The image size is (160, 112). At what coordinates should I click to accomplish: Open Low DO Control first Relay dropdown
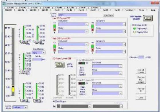pos(87,31)
